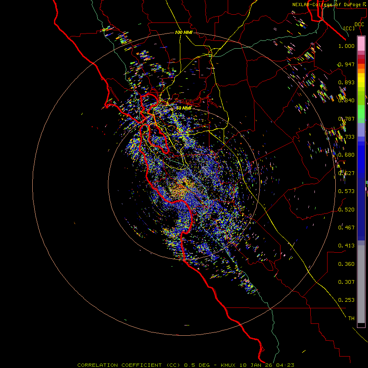Image resolution: width=368 pixels, height=368 pixels.
Task: Click the "0.5 DEG" elevation text
Action: (197, 365)
